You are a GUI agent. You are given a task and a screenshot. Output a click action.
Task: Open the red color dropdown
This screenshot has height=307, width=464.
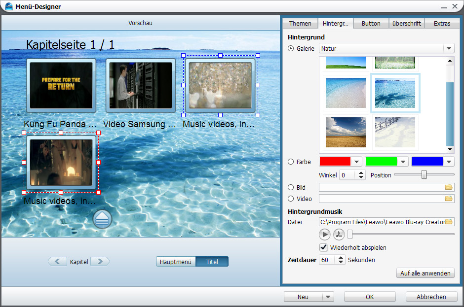click(356, 162)
